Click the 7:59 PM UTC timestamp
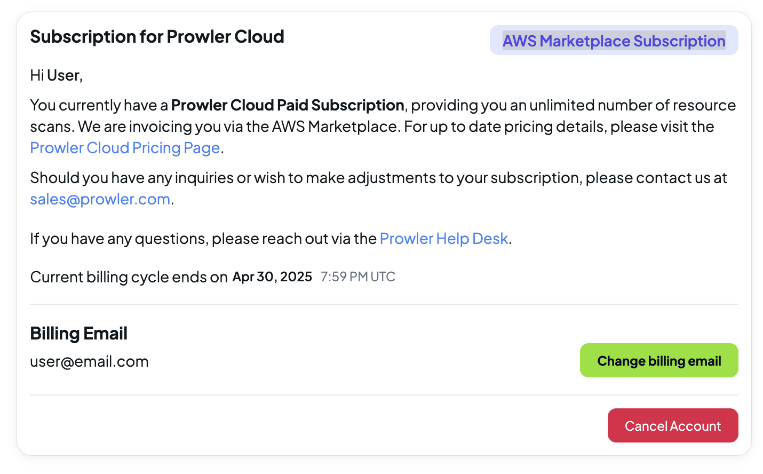Image resolution: width=763 pixels, height=474 pixels. click(x=358, y=276)
